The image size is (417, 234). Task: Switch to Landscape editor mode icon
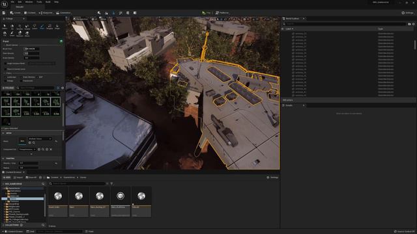pyautogui.click(x=106, y=13)
